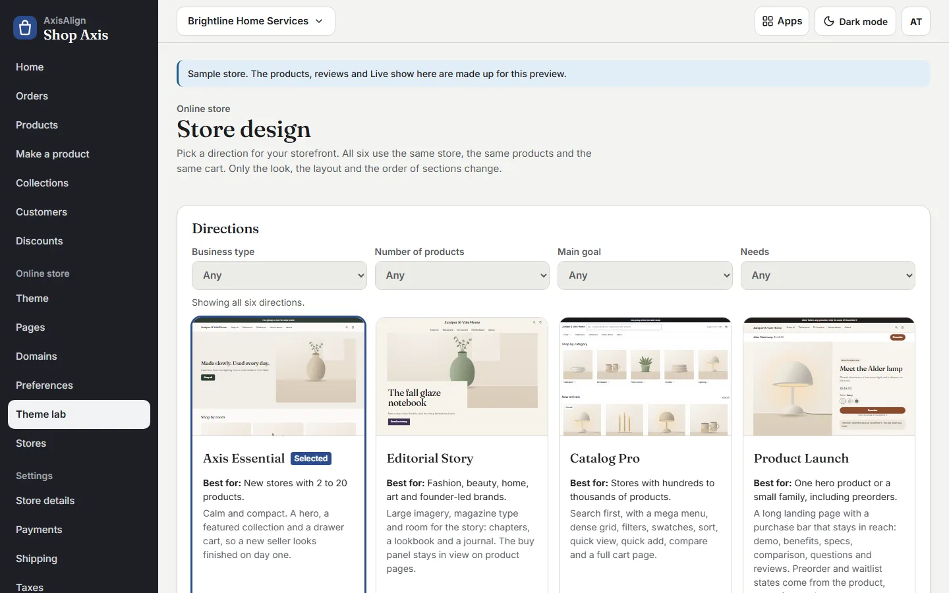Expand the Brightline Home Services store switcher
The width and height of the screenshot is (949, 593).
256,21
